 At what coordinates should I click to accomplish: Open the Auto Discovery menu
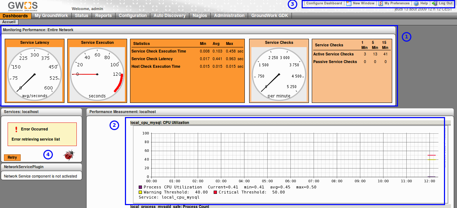coord(169,16)
